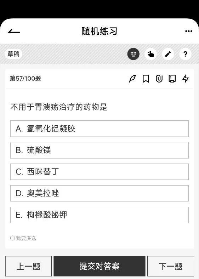This screenshot has width=199, height=279.
Task: Open the notes page icon
Action: tap(172, 79)
